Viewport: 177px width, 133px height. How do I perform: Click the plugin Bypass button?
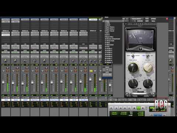[x=153, y=19]
